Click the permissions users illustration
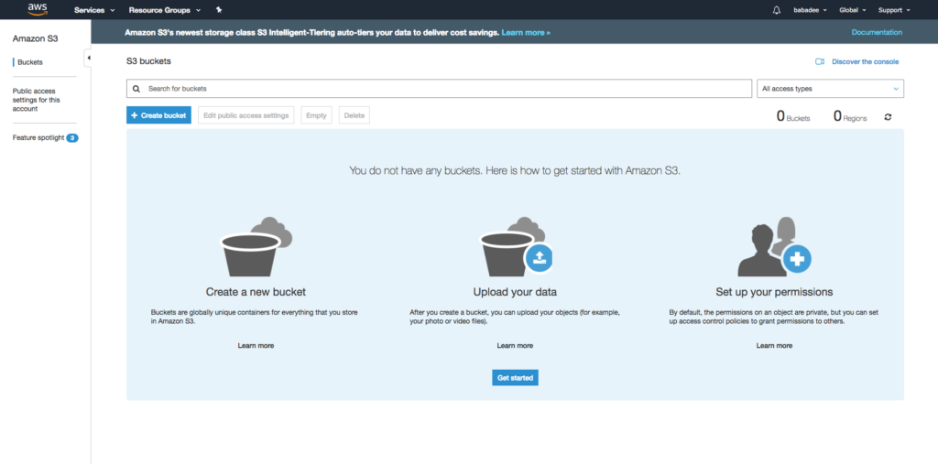938x464 pixels. click(x=774, y=246)
